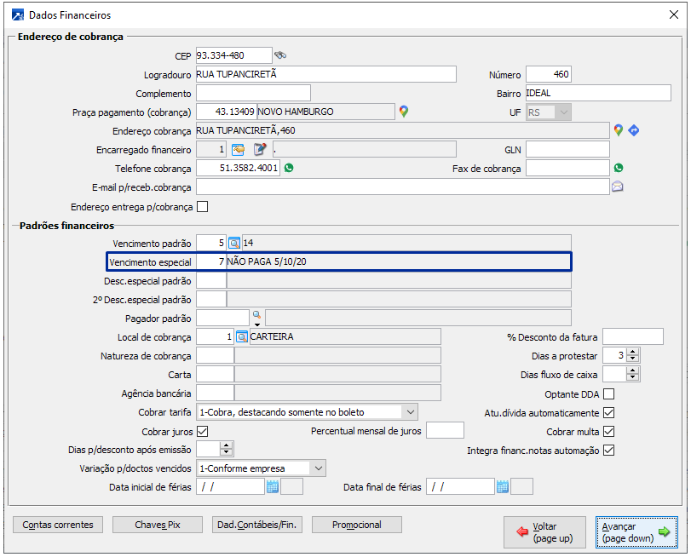Click the Percentual mensal de juros field
This screenshot has width=691, height=557.
[x=445, y=431]
